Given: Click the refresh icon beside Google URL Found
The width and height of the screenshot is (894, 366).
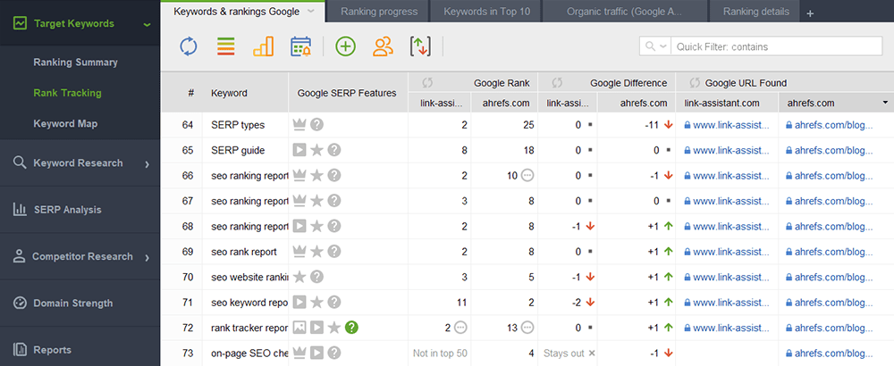Looking at the screenshot, I should (x=695, y=83).
